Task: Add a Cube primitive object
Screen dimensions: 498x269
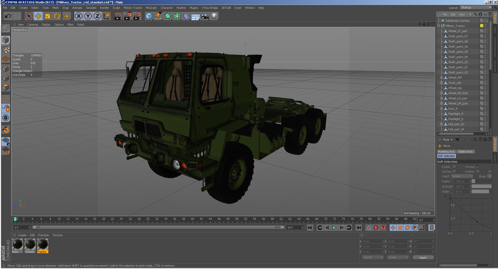Action: [x=149, y=16]
